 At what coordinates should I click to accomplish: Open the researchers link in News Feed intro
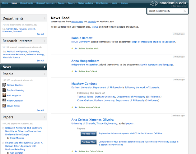[77, 22]
